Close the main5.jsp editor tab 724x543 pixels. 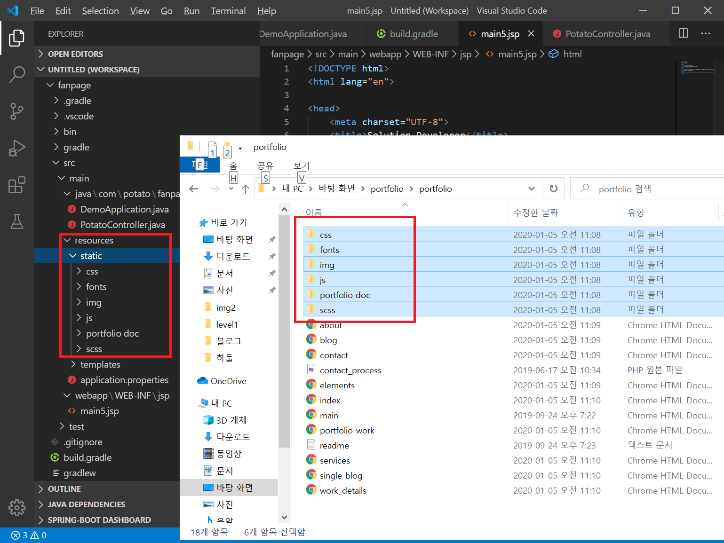pyautogui.click(x=531, y=34)
